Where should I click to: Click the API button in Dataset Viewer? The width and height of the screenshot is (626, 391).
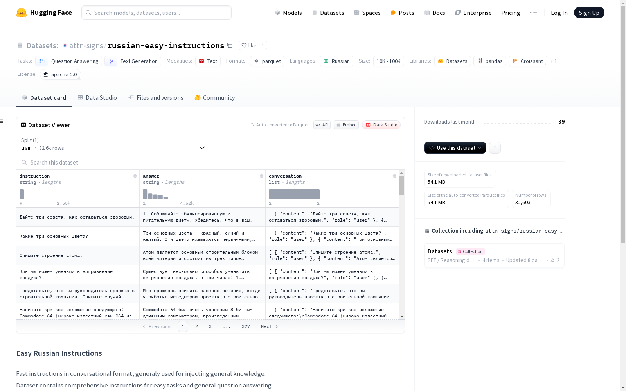[x=322, y=125]
